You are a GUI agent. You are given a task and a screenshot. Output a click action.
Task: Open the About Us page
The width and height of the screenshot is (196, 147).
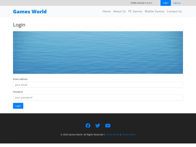[x=119, y=11]
